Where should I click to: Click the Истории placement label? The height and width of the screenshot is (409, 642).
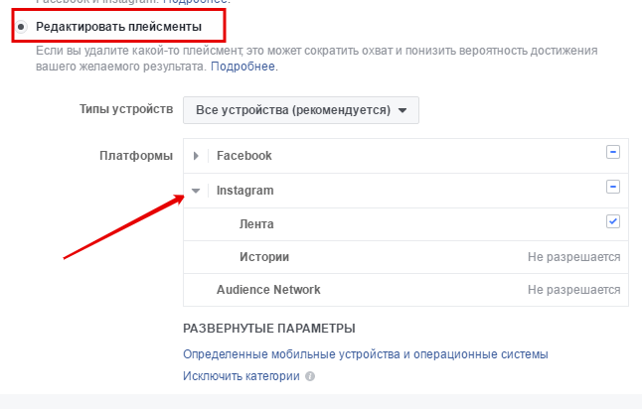pyautogui.click(x=263, y=257)
